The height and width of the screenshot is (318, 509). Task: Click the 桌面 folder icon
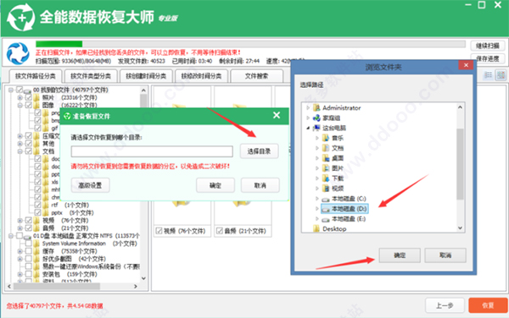pos(326,158)
